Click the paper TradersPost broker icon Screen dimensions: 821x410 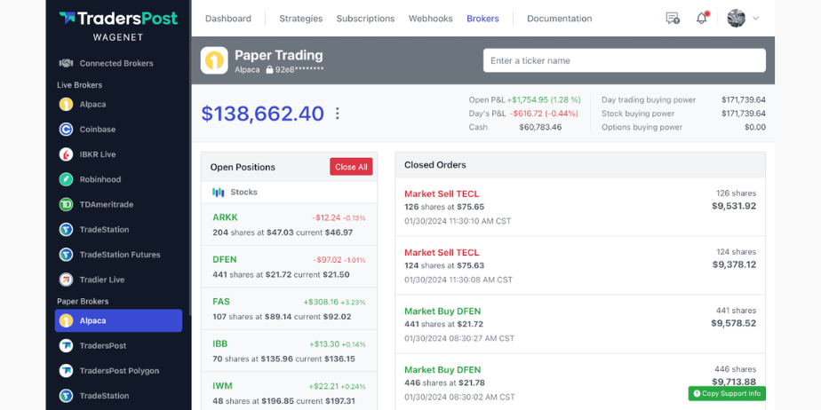click(66, 346)
